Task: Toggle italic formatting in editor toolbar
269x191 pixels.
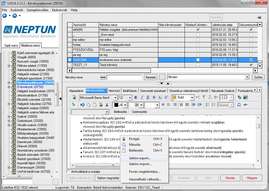Action: click(x=142, y=97)
